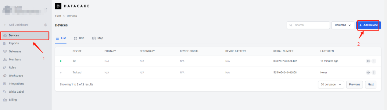Open Integrations in the sidebar
Image resolution: width=387 pixels, height=110 pixels.
[x=25, y=84]
